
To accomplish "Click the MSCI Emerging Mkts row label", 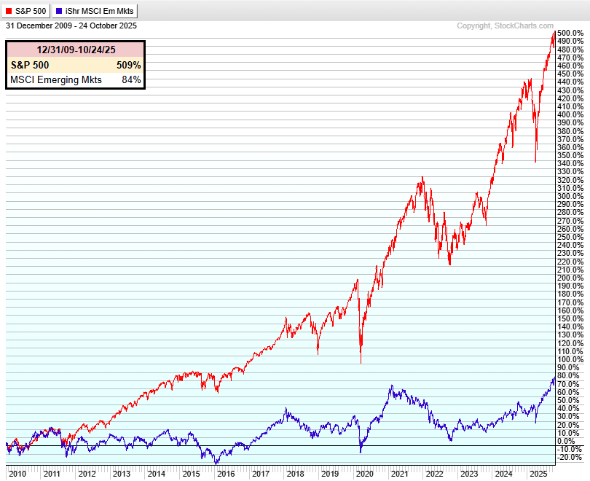I will pyautogui.click(x=56, y=79).
